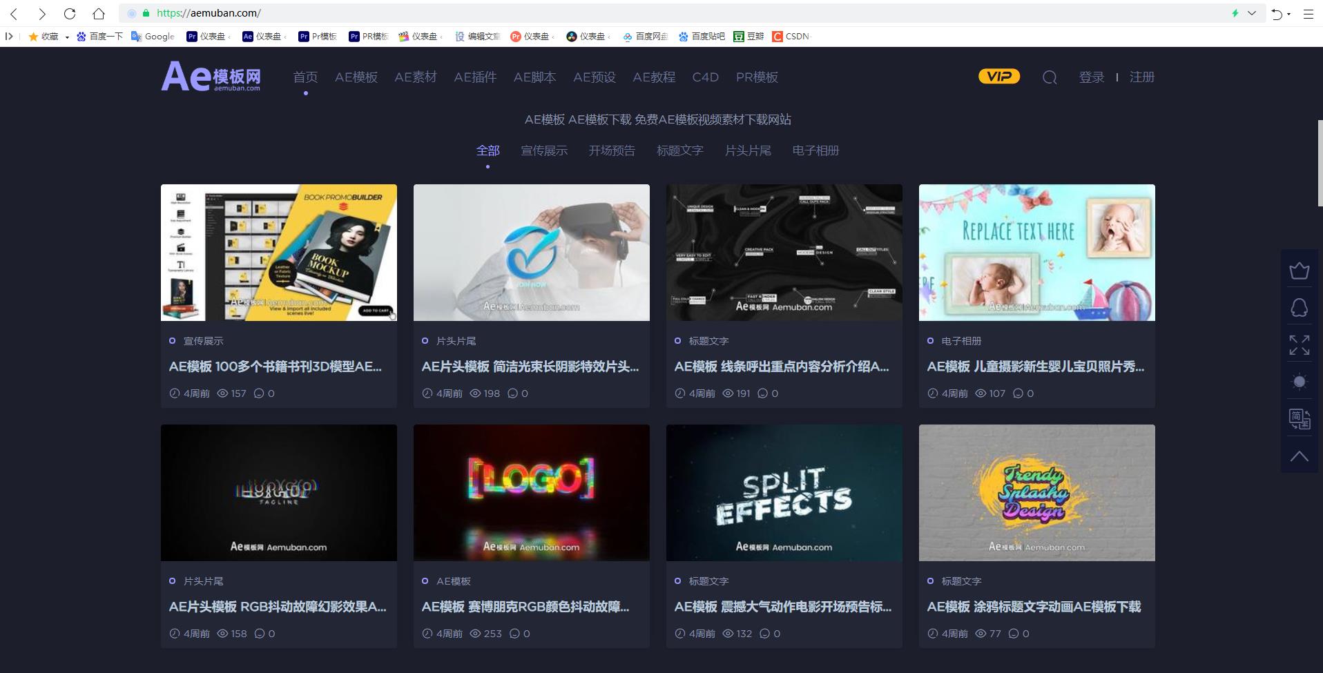Click the 登录 login link

(1091, 77)
